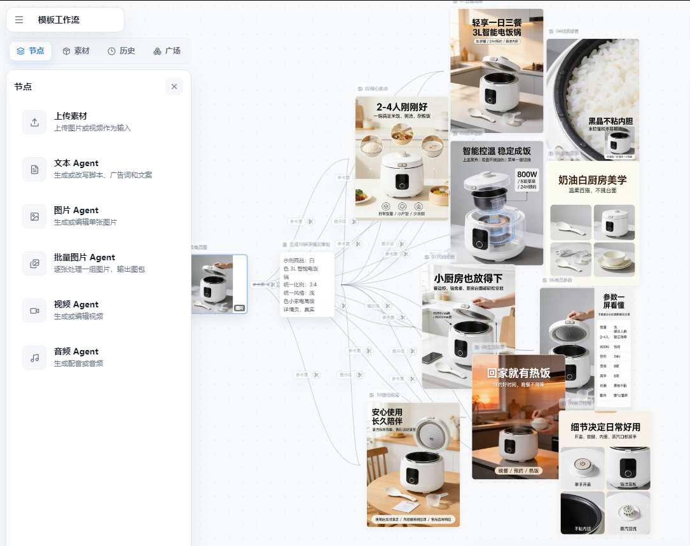690x546 pixels.
Task: Open the 回家就有热饭 image
Action: (x=518, y=417)
